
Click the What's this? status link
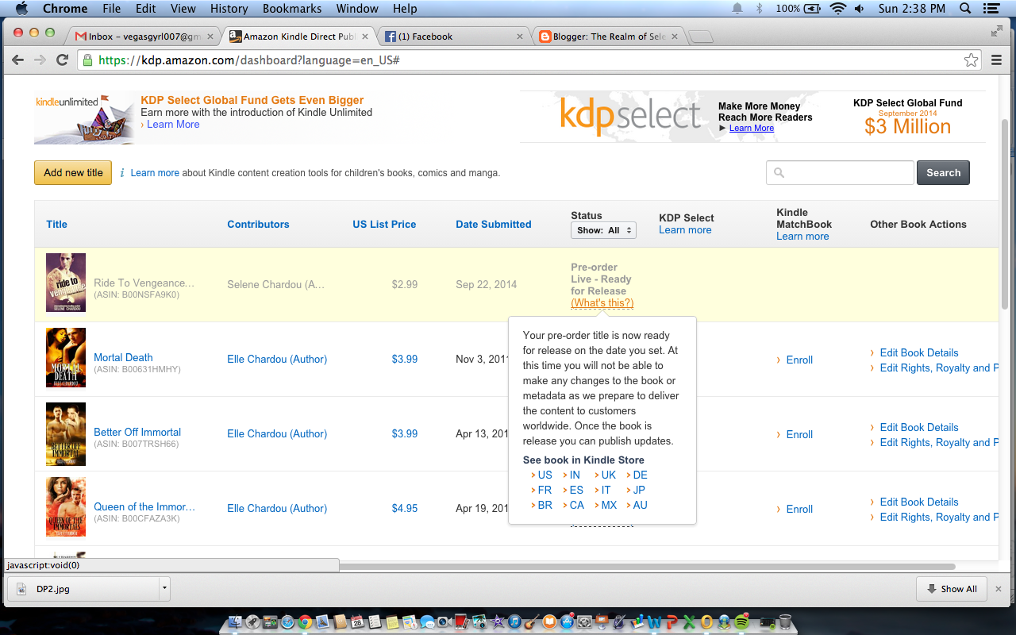(602, 303)
